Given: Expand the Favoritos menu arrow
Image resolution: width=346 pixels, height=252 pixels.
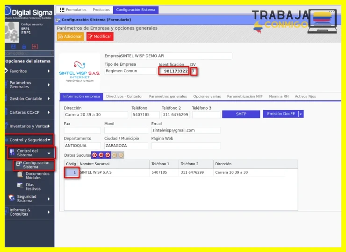Looking at the screenshot, I should tap(49, 71).
